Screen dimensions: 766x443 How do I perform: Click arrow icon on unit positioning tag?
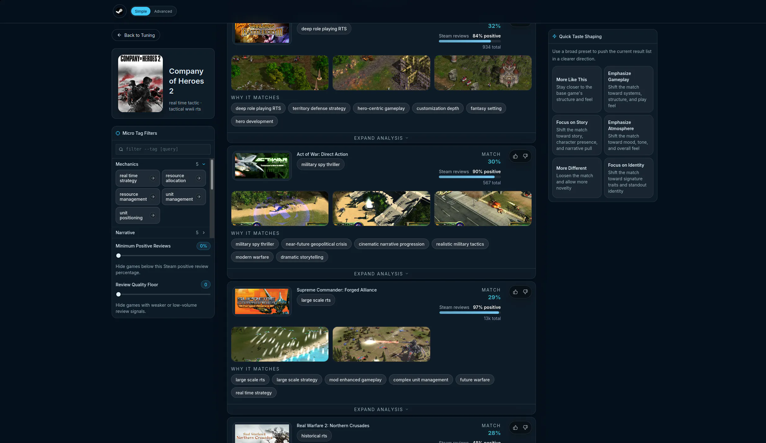point(153,215)
